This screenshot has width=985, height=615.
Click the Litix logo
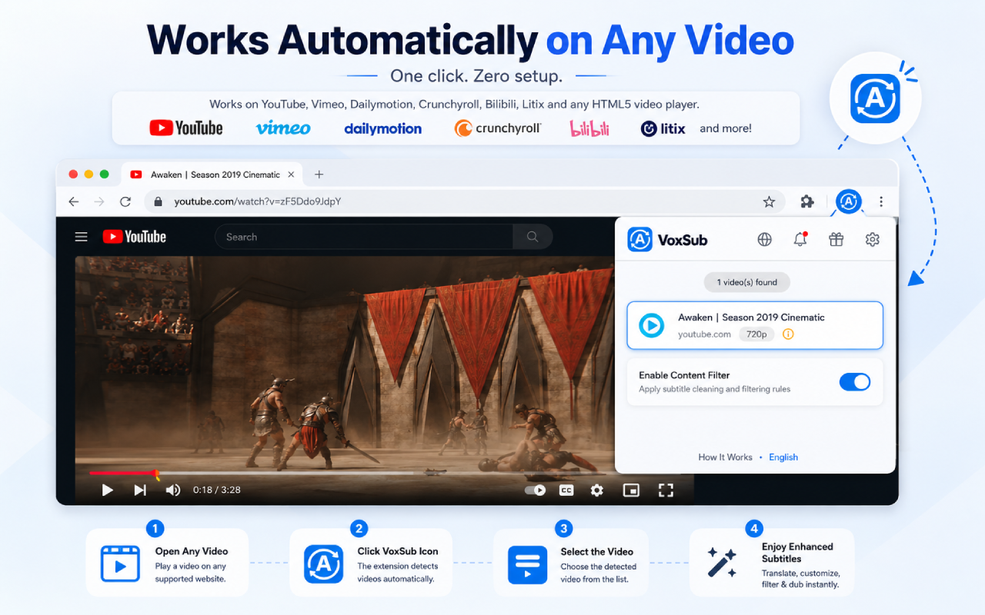pyautogui.click(x=663, y=128)
